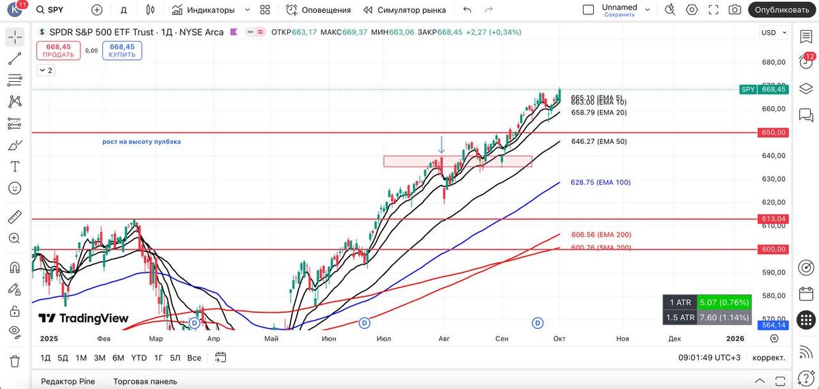Click quick search magnifier icon in header
819x389 pixels.
coord(670,10)
